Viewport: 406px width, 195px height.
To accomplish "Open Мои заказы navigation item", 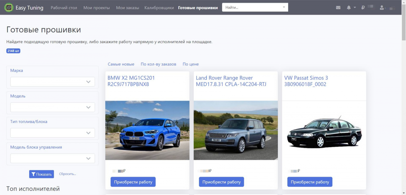I will point(128,8).
